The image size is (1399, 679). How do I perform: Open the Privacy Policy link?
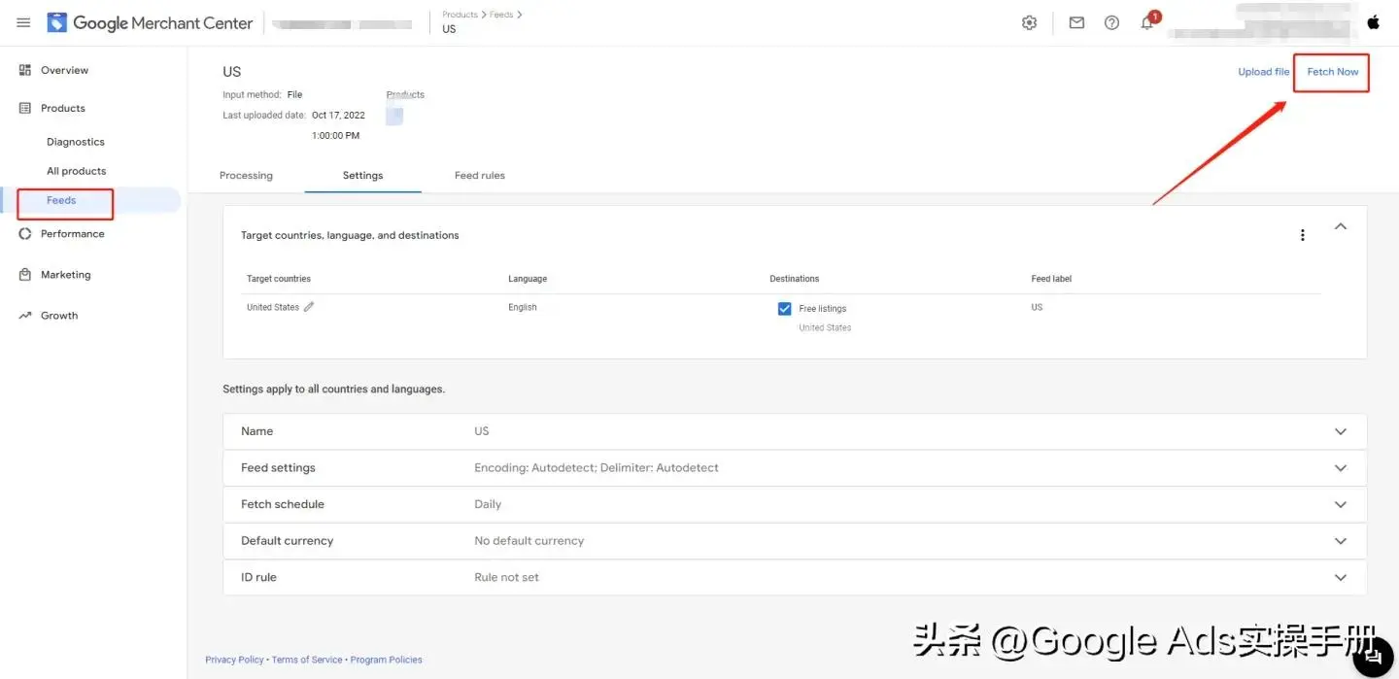234,660
